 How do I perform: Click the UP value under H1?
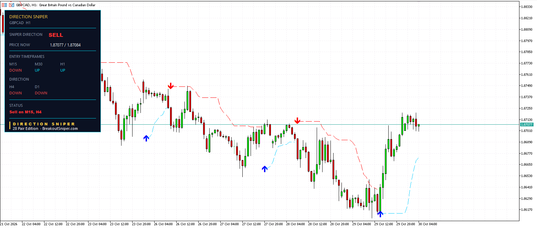pyautogui.click(x=63, y=70)
